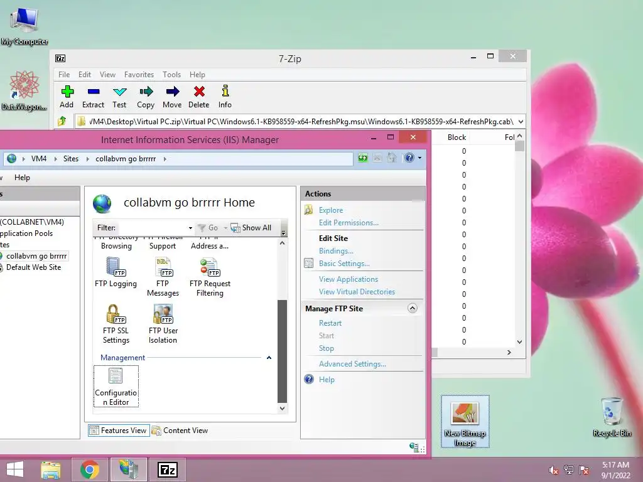The height and width of the screenshot is (482, 643).
Task: Open Basic Settings link
Action: click(x=344, y=264)
